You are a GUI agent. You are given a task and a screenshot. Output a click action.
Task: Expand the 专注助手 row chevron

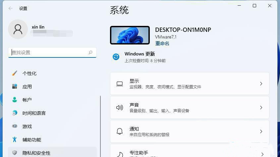262,154
